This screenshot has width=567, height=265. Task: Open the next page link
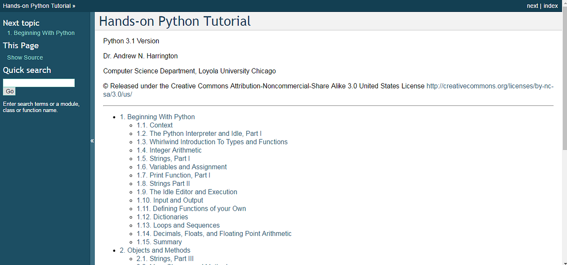pyautogui.click(x=532, y=6)
